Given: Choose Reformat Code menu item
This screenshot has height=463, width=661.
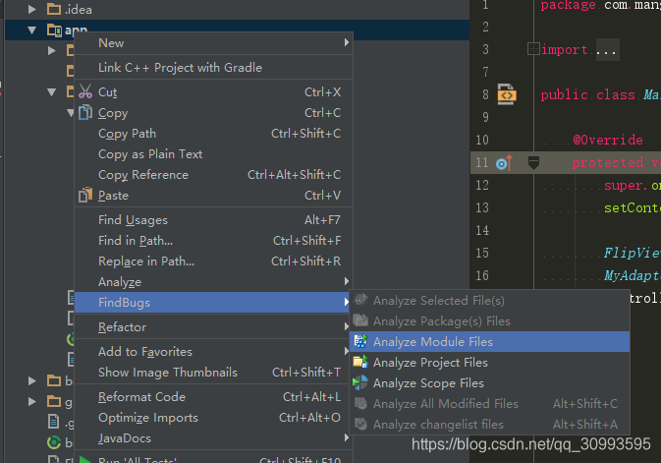Looking at the screenshot, I should (213, 397).
